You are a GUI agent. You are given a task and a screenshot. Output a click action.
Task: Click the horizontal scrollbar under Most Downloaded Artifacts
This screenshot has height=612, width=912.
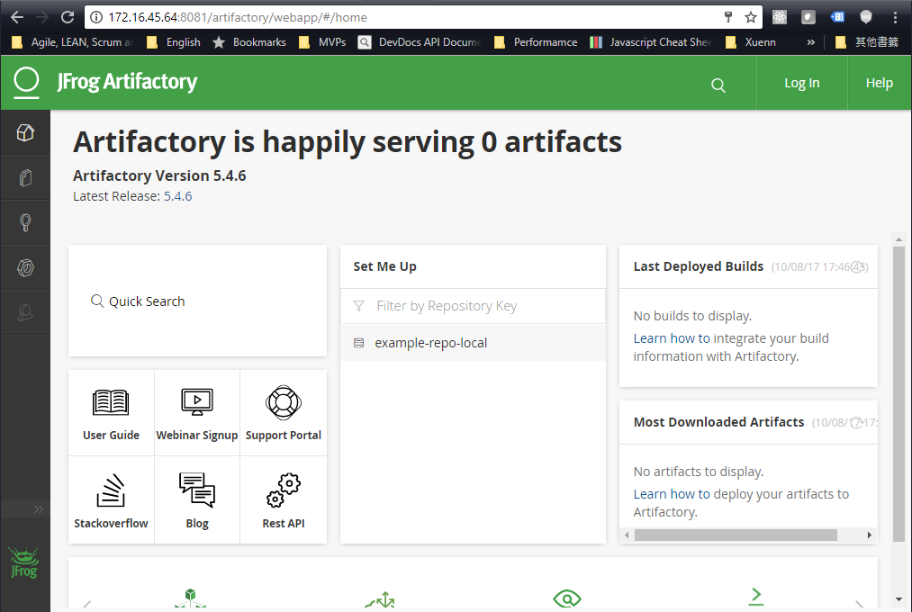pos(735,535)
